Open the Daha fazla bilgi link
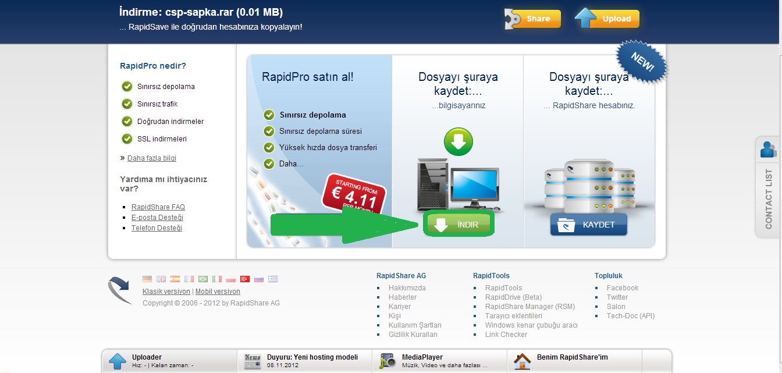 click(152, 158)
